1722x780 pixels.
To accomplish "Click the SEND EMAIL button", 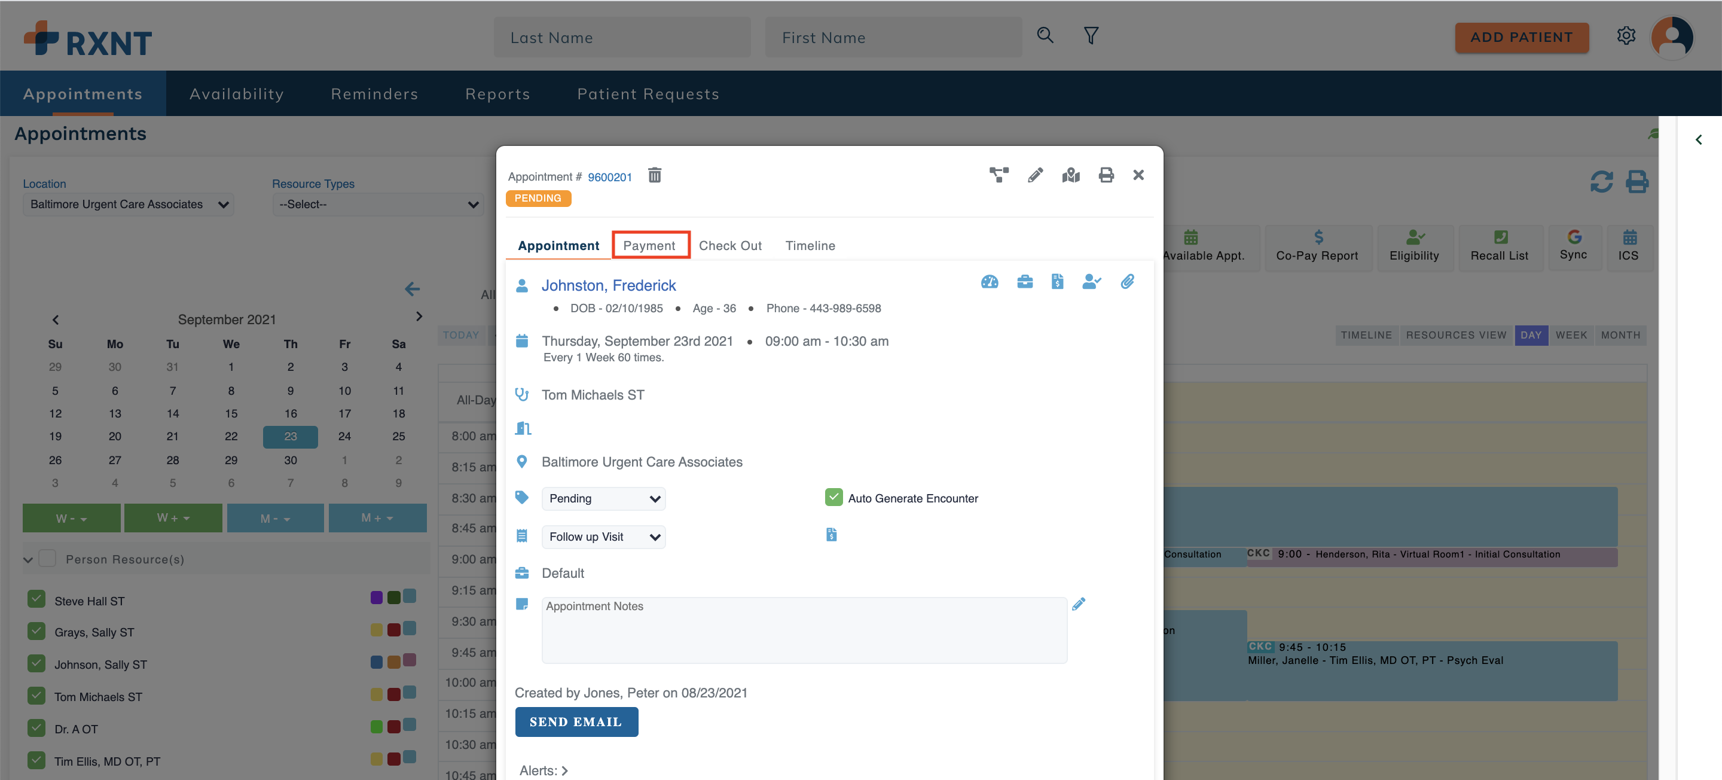I will (576, 722).
